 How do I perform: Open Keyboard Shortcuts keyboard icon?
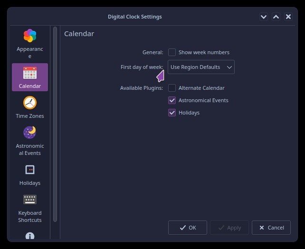click(x=30, y=200)
